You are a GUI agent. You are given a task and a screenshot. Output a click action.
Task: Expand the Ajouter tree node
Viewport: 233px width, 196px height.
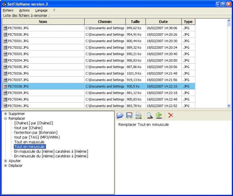pos(5,161)
